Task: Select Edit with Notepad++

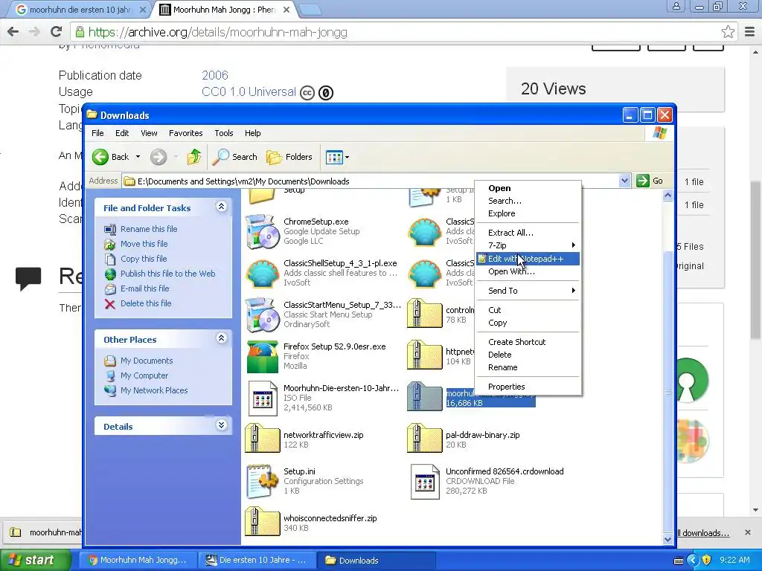Action: (x=528, y=259)
